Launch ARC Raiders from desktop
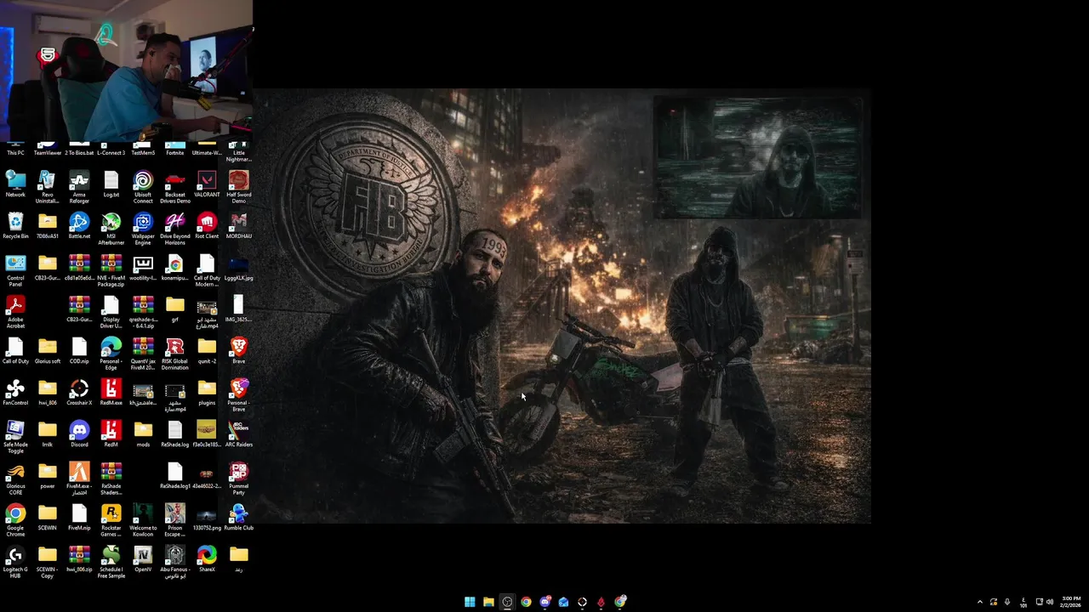The height and width of the screenshot is (612, 1089). pyautogui.click(x=239, y=434)
